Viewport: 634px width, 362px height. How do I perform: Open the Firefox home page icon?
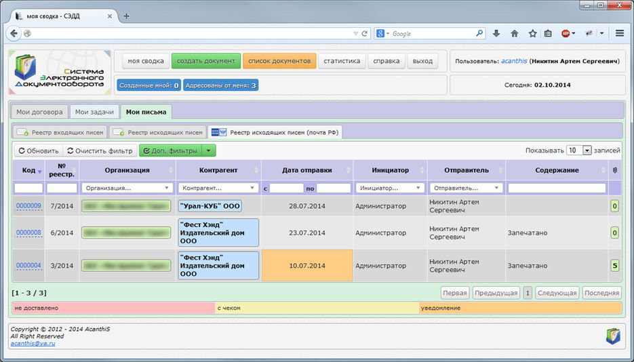coord(515,33)
